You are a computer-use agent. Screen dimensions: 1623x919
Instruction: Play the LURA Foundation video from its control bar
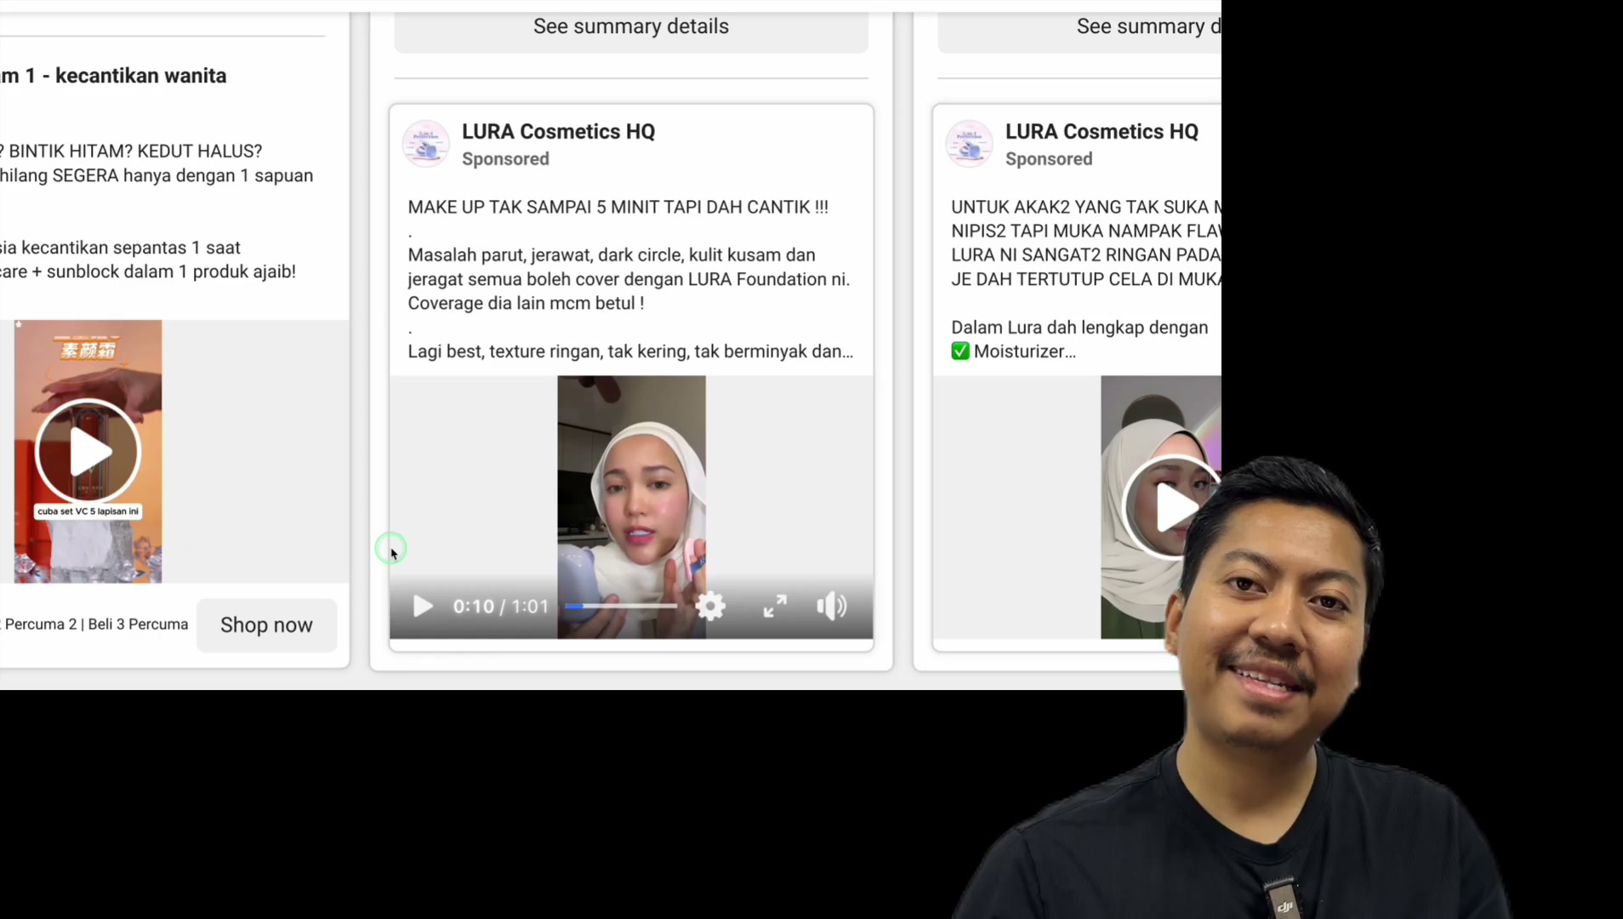[423, 606]
